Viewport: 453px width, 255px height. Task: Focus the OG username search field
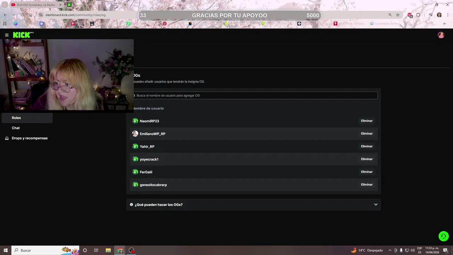254,96
